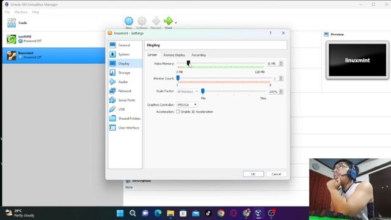This screenshot has width=391, height=220.
Task: Open Help menu
Action: (x=35, y=12)
